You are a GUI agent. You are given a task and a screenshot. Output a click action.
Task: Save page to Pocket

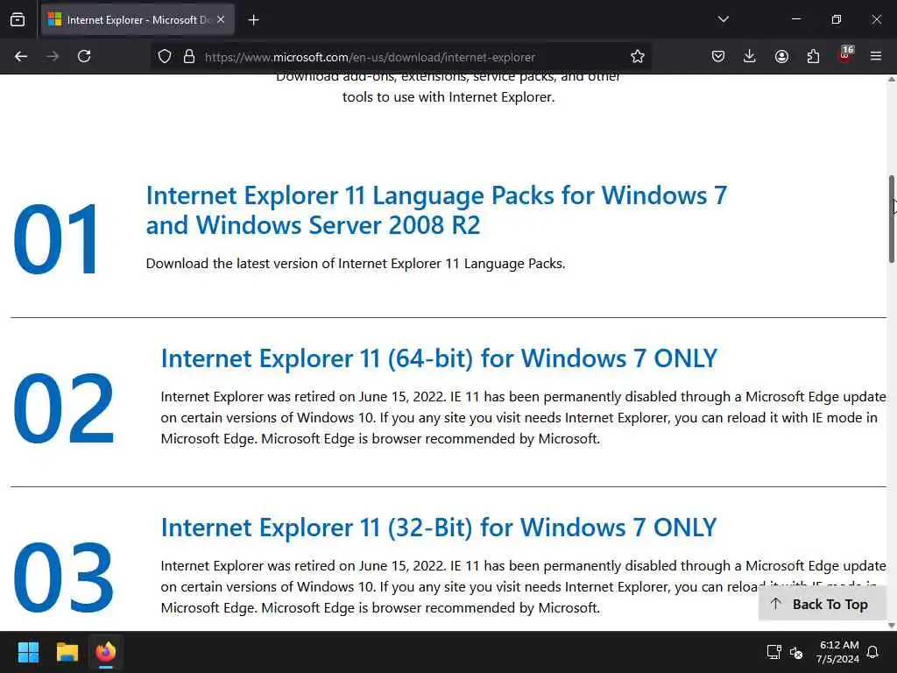click(718, 56)
